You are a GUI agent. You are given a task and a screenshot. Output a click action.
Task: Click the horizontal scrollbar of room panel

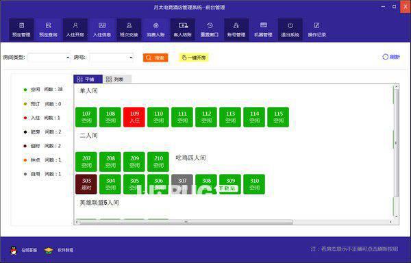tap(186, 222)
